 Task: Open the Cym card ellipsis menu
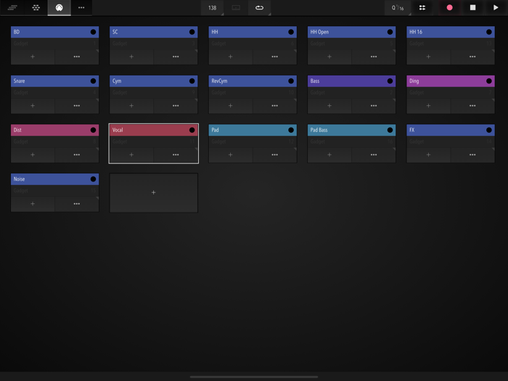(x=176, y=106)
